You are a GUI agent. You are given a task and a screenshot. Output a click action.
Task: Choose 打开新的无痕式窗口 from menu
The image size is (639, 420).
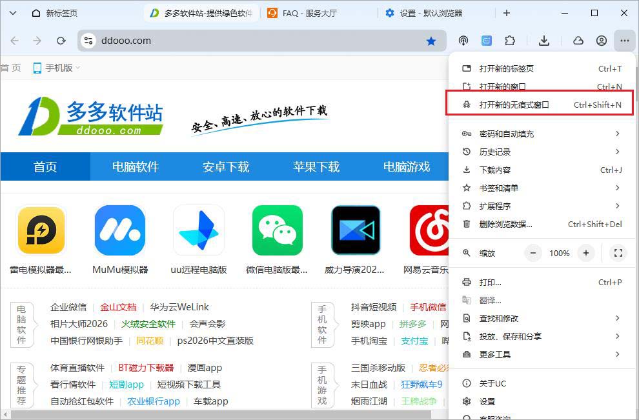[x=542, y=105]
